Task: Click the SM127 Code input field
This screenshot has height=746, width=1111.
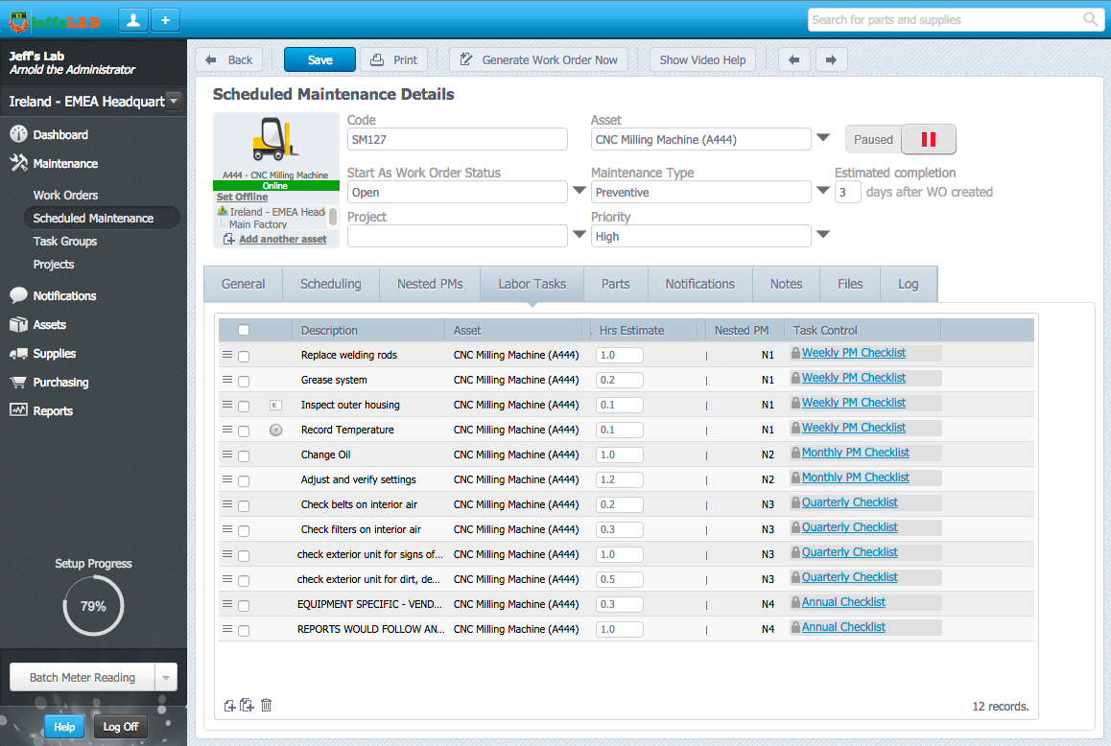Action: coord(457,139)
